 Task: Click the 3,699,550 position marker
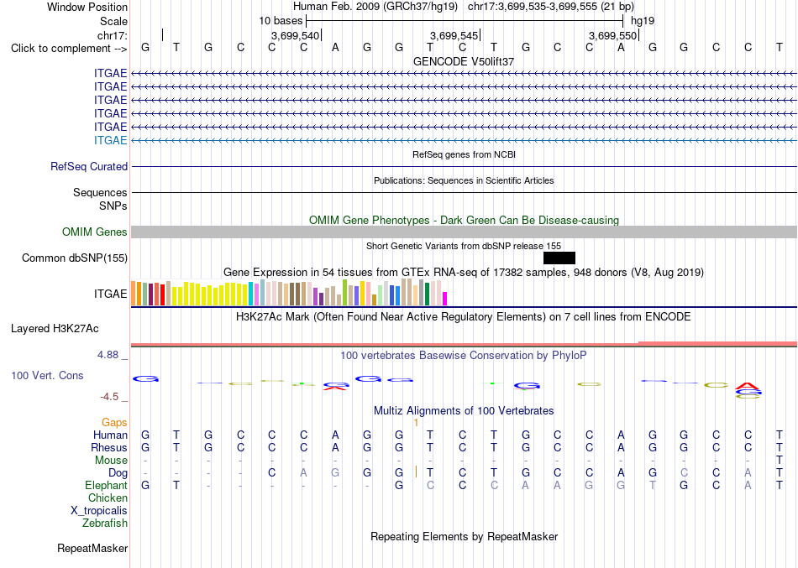click(x=612, y=35)
